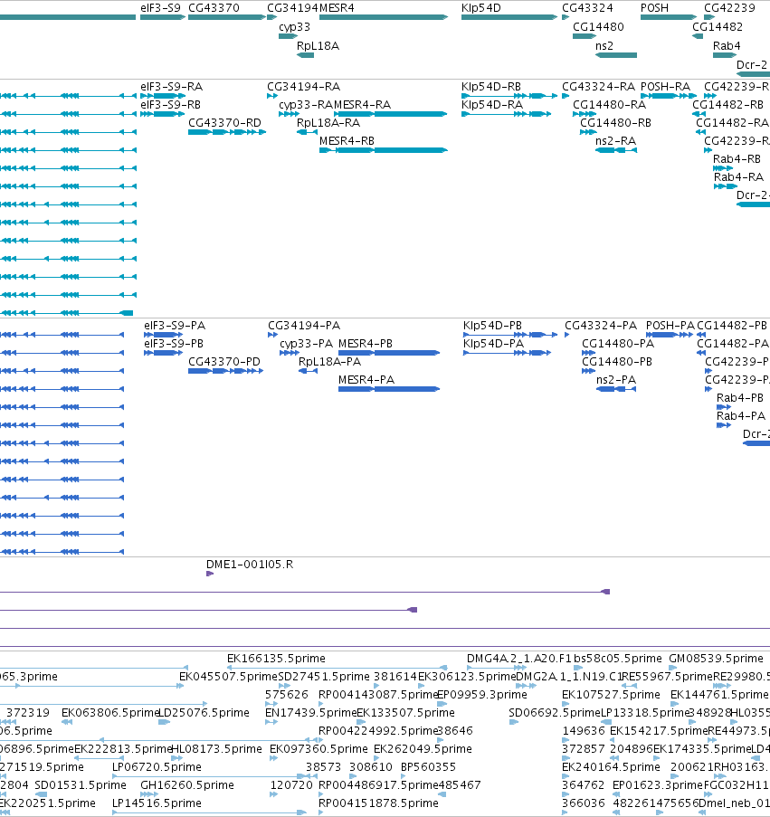This screenshot has height=817, width=770.
Task: Click the eIF3-S9-PB protein label
Action: click(x=174, y=344)
